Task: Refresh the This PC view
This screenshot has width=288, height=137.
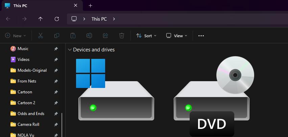Action: (57, 19)
